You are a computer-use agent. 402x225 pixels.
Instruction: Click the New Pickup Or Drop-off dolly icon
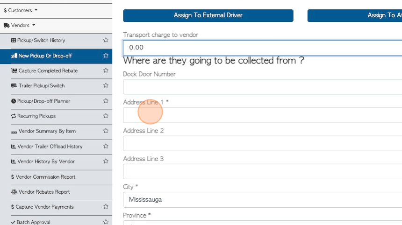click(14, 56)
